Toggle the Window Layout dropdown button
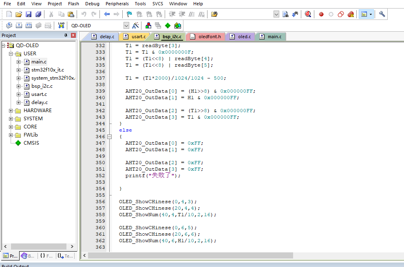Viewport: 404px width, 267px height. click(371, 14)
